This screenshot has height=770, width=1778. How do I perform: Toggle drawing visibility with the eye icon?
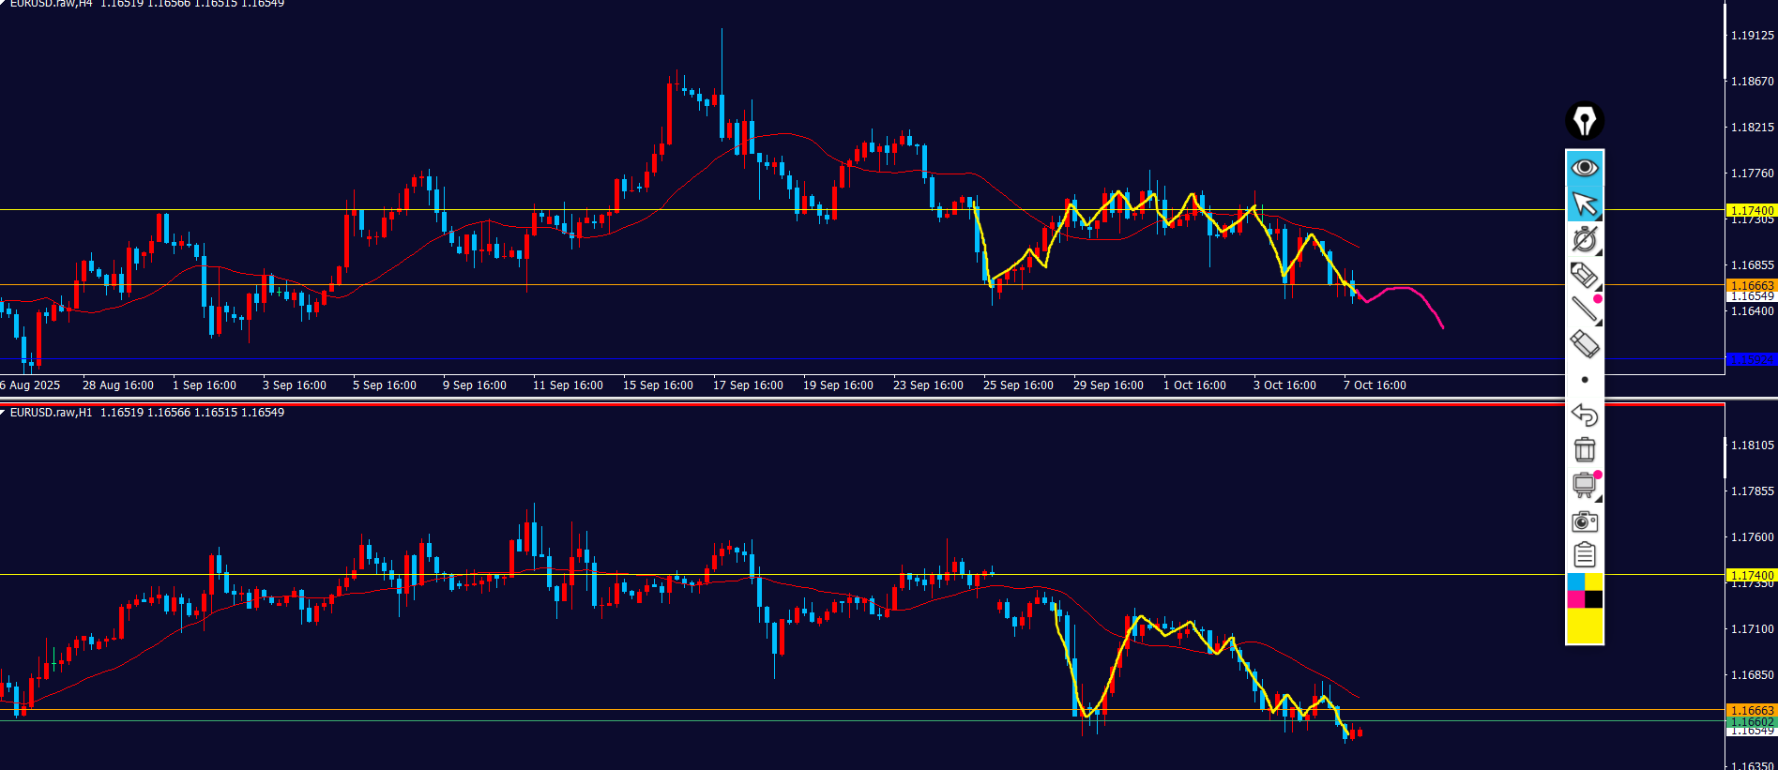tap(1585, 168)
